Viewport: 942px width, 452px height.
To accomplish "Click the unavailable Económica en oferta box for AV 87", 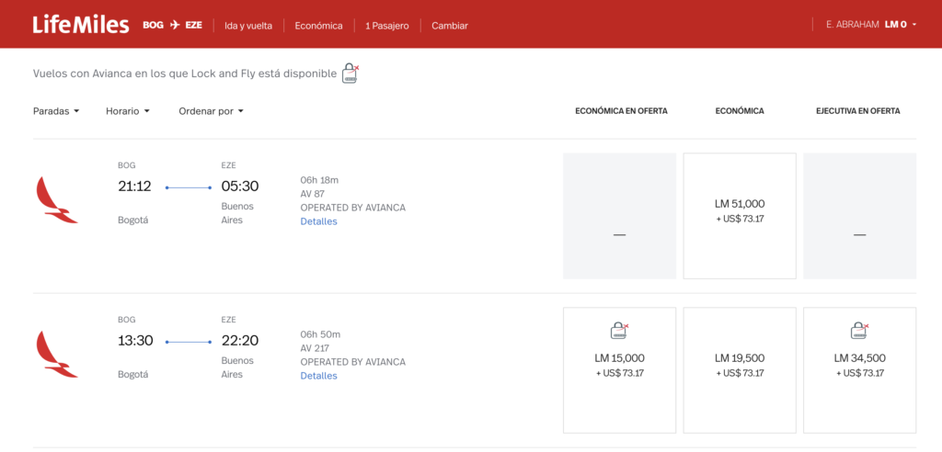I will pyautogui.click(x=619, y=216).
